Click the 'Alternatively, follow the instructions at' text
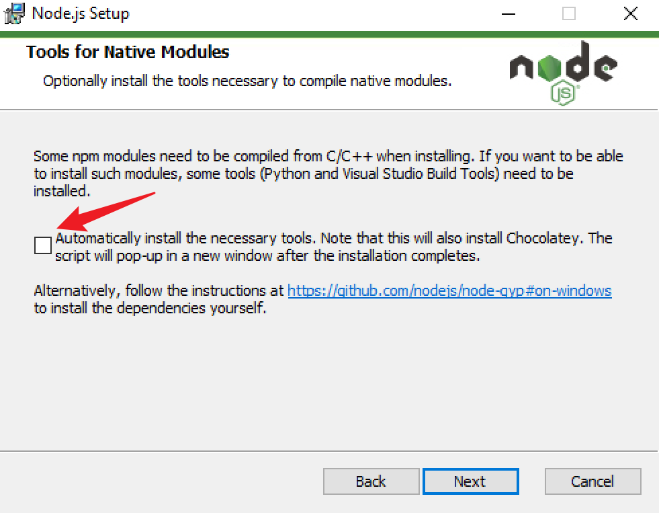 [x=159, y=291]
